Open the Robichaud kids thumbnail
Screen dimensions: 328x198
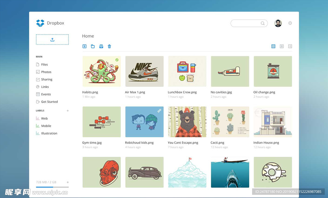[144, 122]
